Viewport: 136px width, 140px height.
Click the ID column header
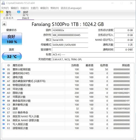pos(8,65)
